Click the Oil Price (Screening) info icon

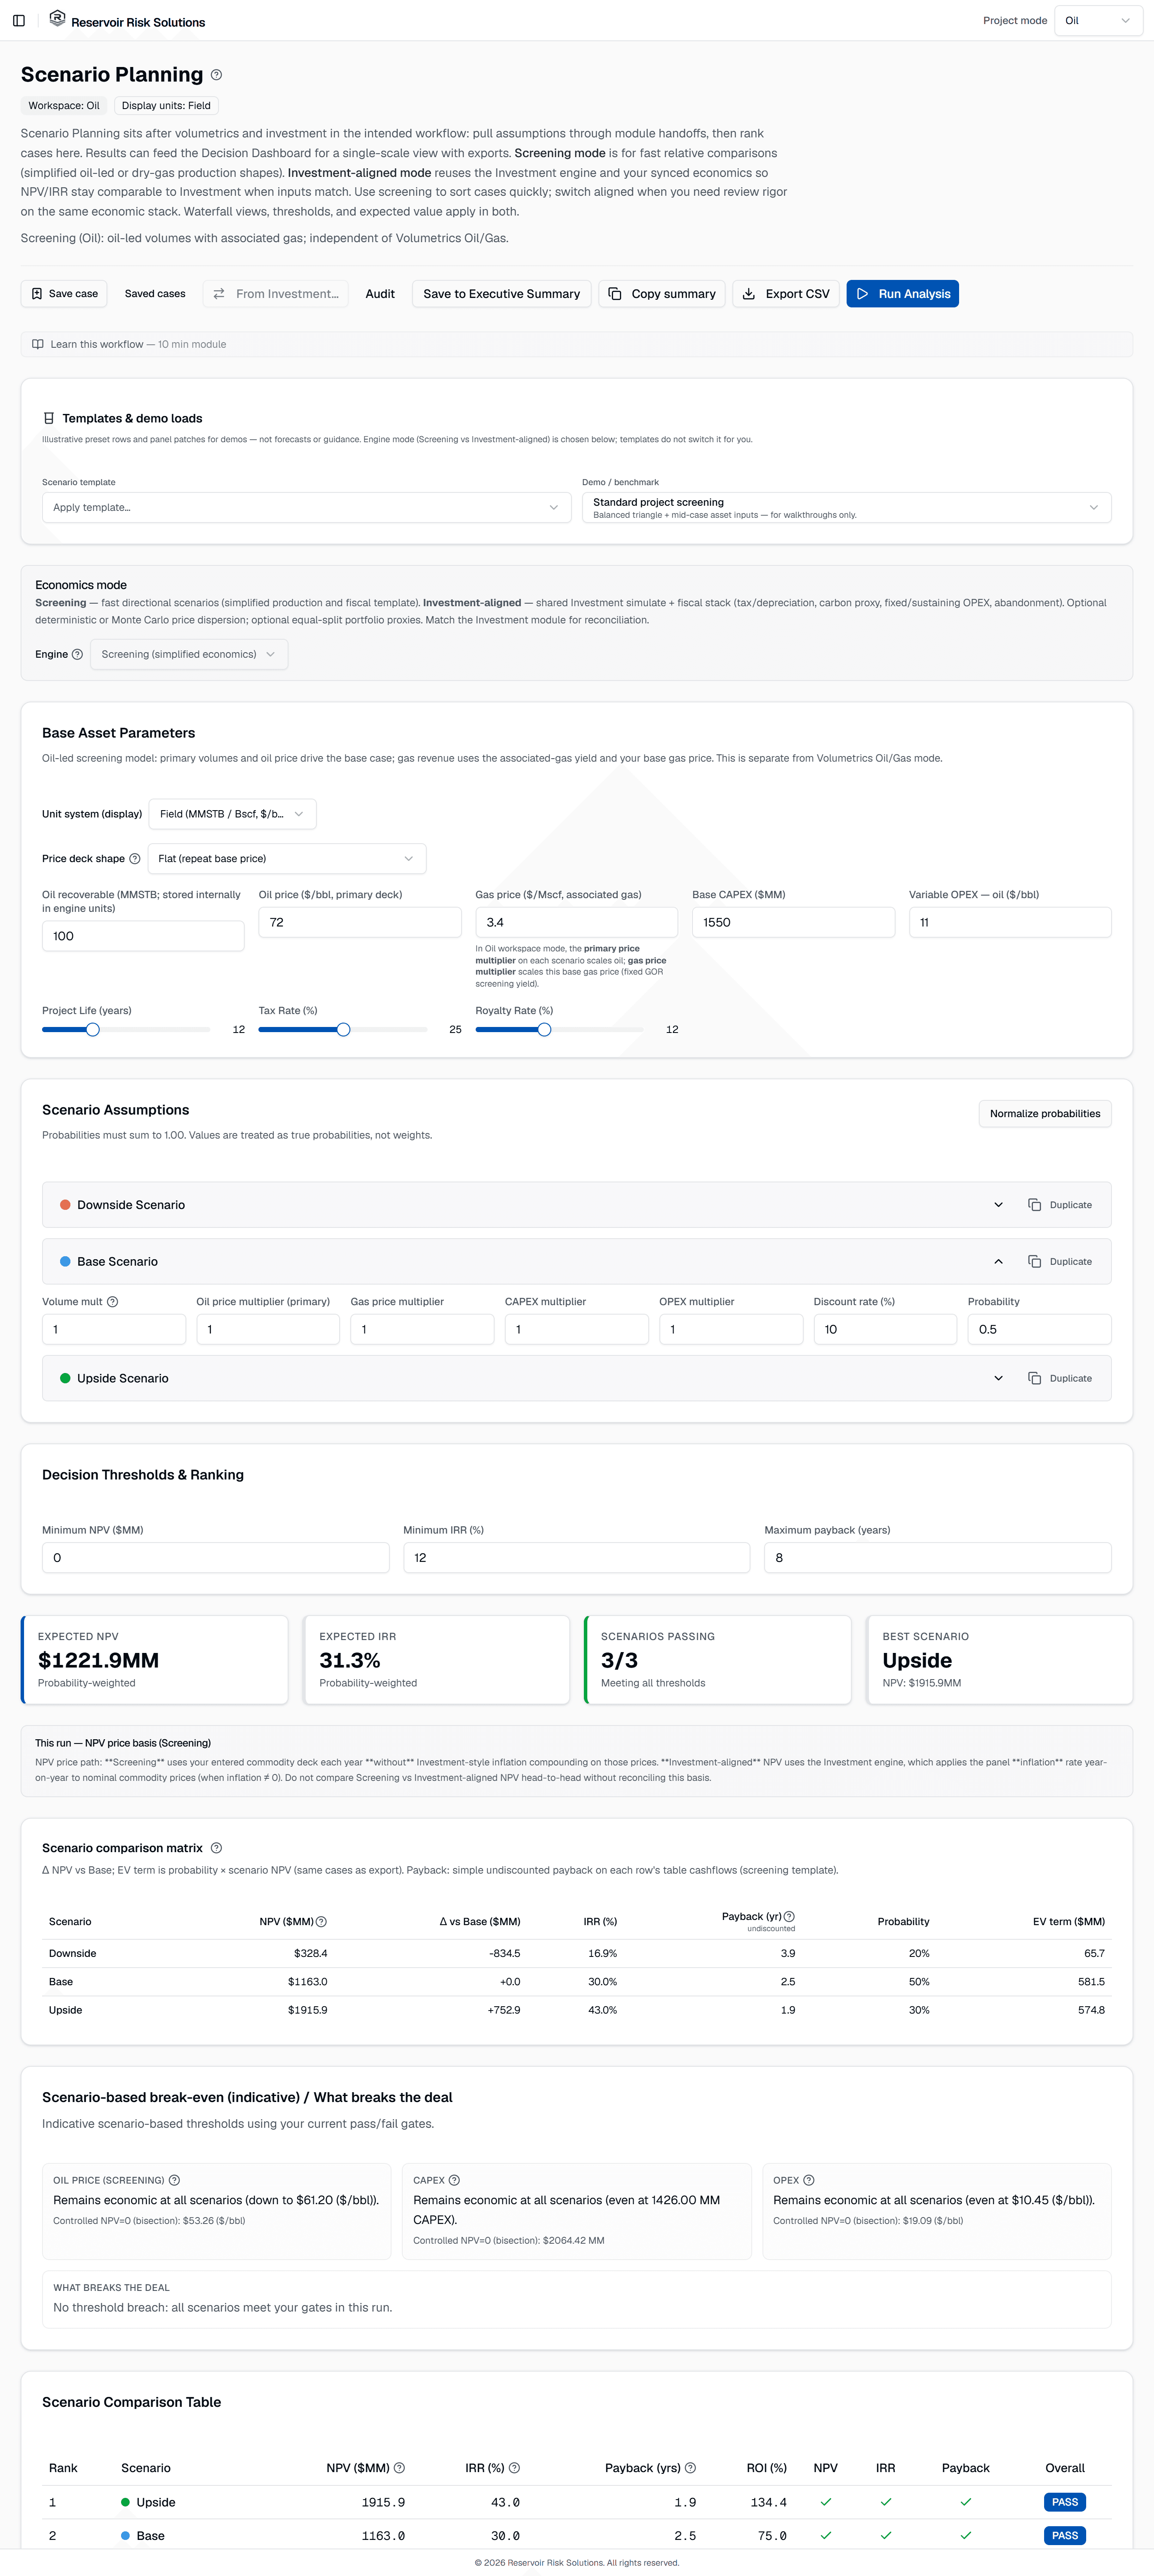click(174, 2180)
